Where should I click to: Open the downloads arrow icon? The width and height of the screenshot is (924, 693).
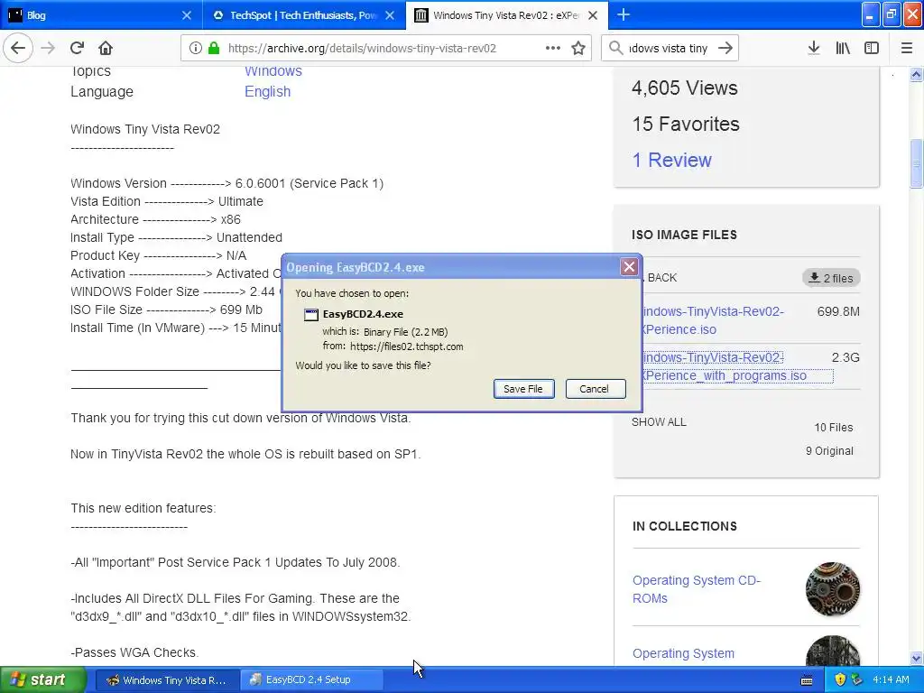[813, 48]
